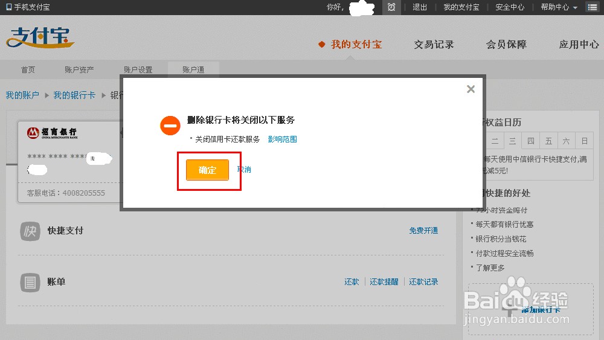Click 添加银行卡 to add a bank card
Image resolution: width=604 pixels, height=340 pixels.
541,310
